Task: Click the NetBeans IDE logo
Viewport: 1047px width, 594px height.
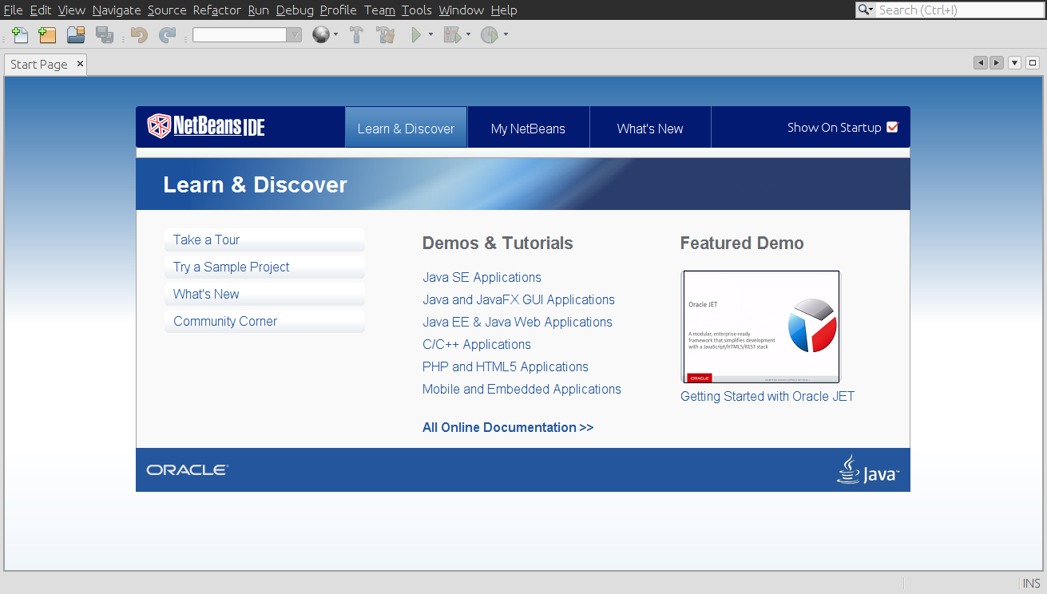Action: [x=206, y=126]
